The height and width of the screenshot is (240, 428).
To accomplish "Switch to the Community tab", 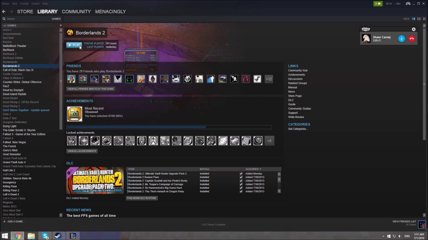I will [76, 11].
